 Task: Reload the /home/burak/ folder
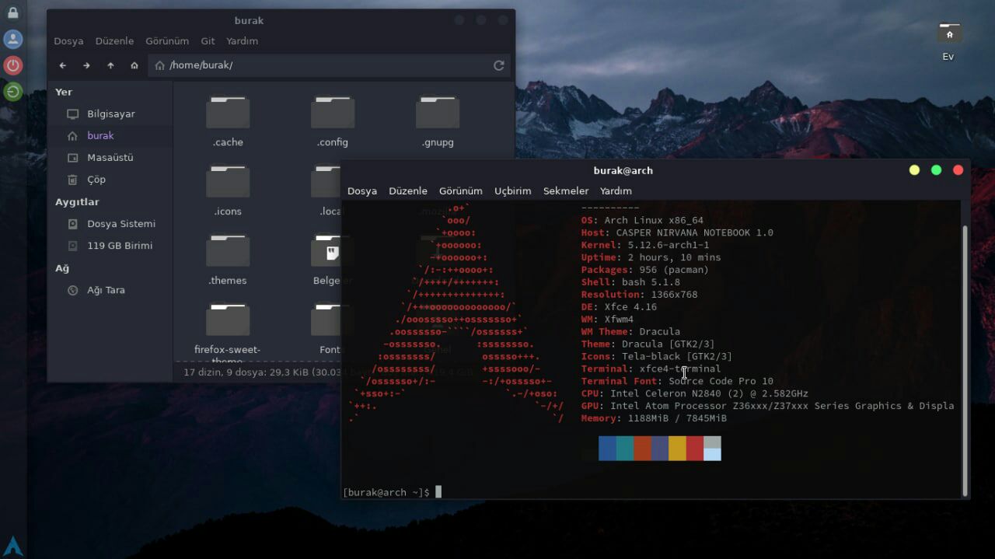(499, 65)
